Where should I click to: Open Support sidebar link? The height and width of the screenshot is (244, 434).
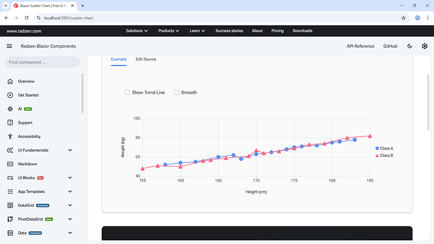[25, 123]
